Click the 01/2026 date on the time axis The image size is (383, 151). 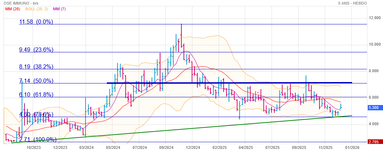coord(351,147)
